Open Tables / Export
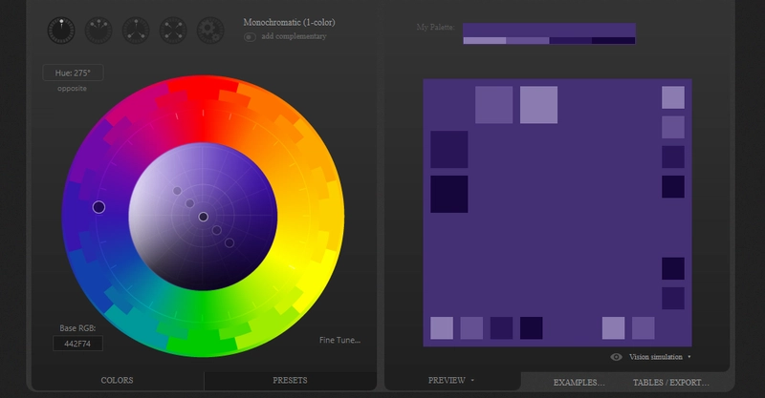Image resolution: width=765 pixels, height=398 pixels. coord(670,382)
